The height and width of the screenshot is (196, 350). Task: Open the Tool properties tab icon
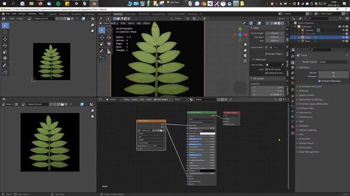(293, 57)
